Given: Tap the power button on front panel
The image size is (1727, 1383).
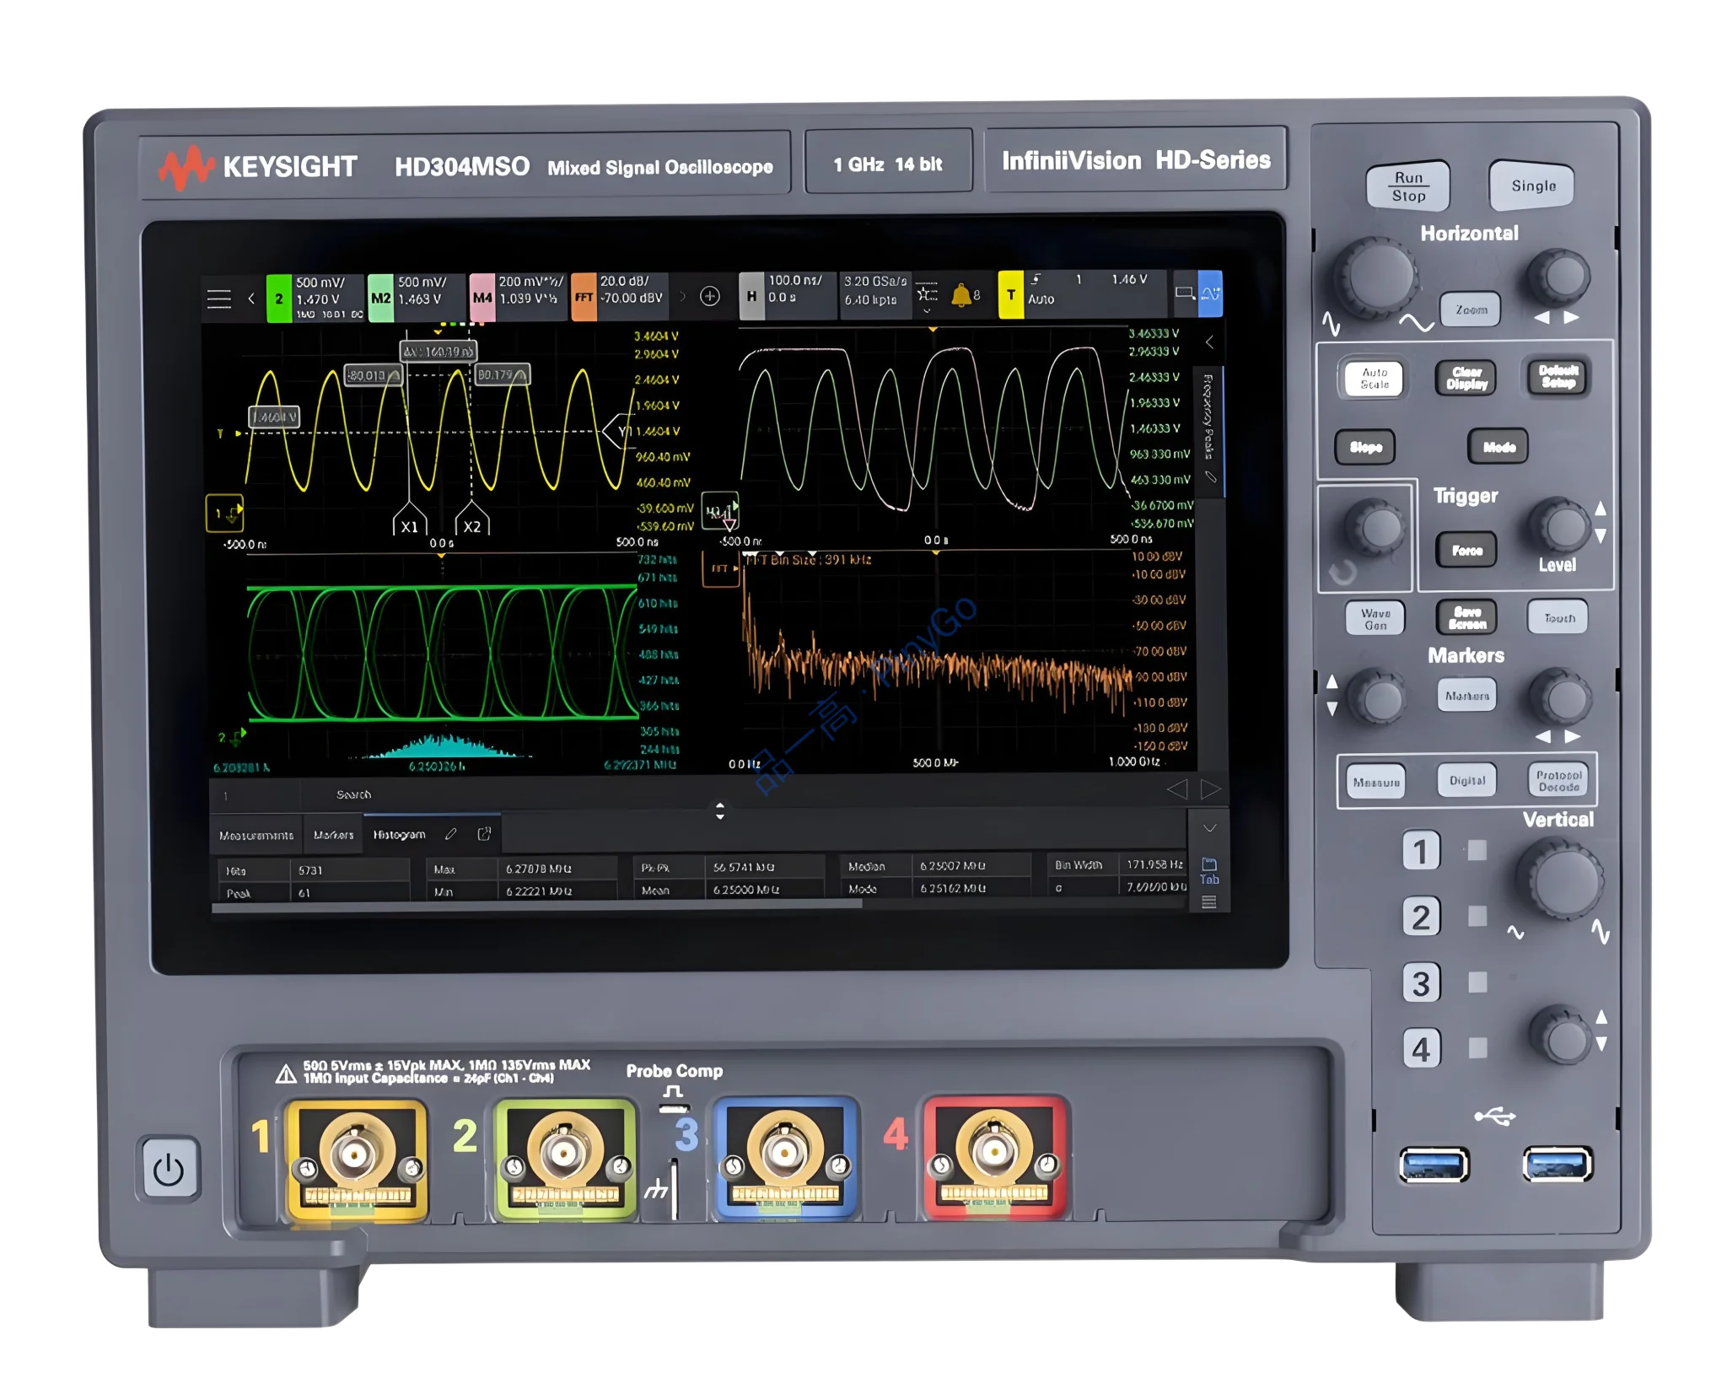Looking at the screenshot, I should (169, 1170).
